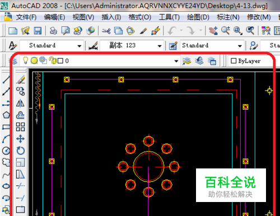Open the Multileader Style manager icon
Viewport: 280px width, 216px height.
(x=254, y=45)
